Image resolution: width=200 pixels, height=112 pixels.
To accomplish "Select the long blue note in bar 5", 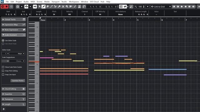I will click(167, 69).
